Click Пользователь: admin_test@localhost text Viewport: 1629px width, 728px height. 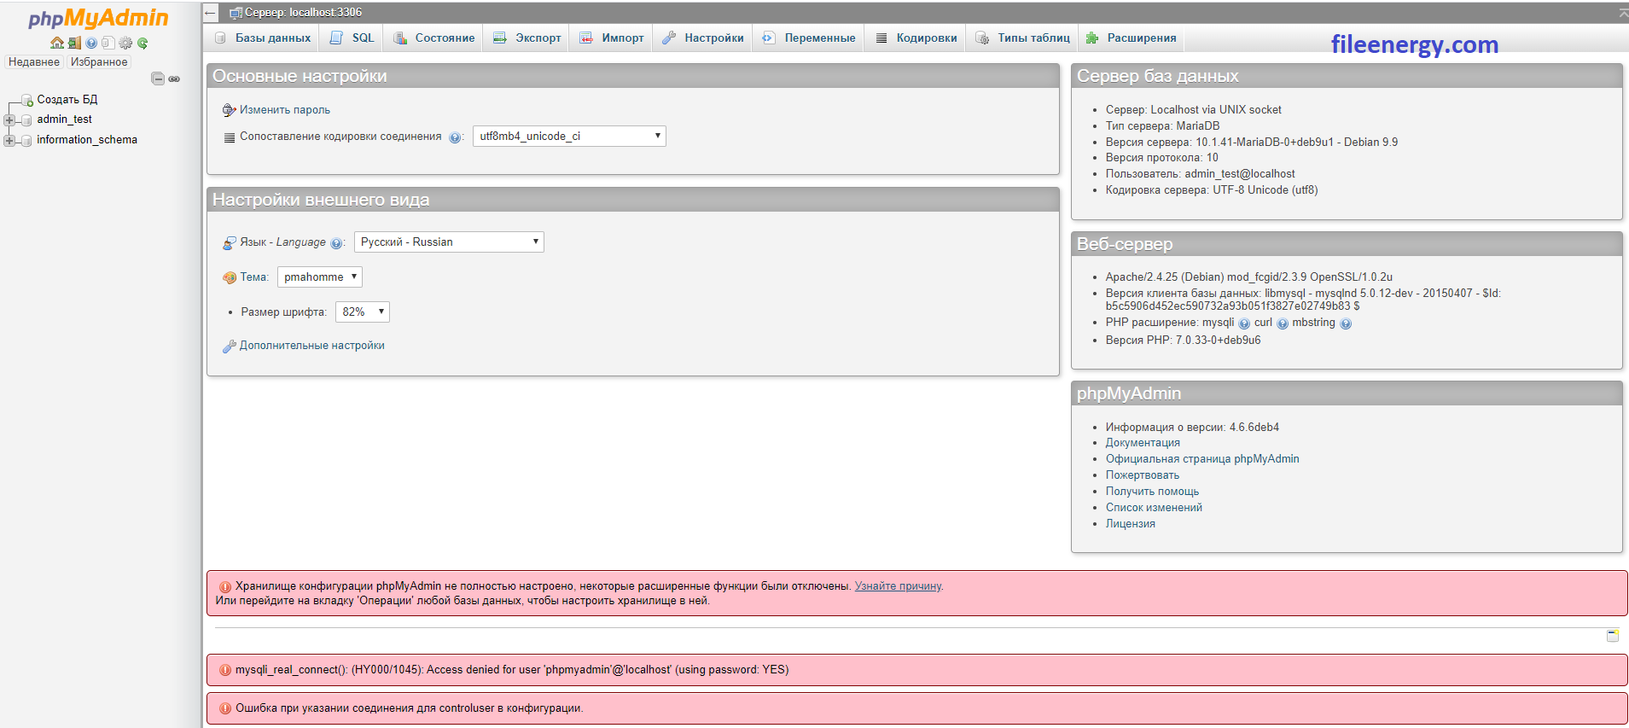tap(1200, 174)
